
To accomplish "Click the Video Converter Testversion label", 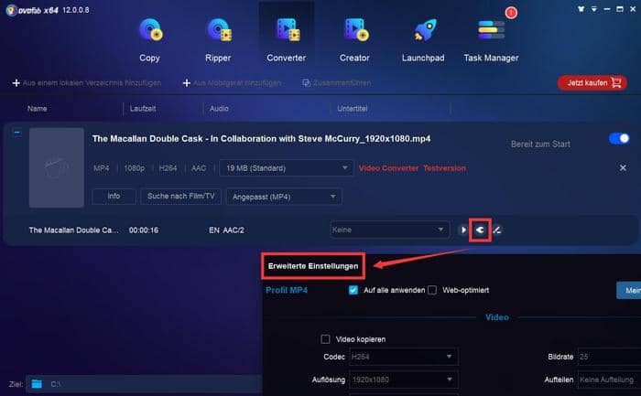I will click(x=412, y=168).
